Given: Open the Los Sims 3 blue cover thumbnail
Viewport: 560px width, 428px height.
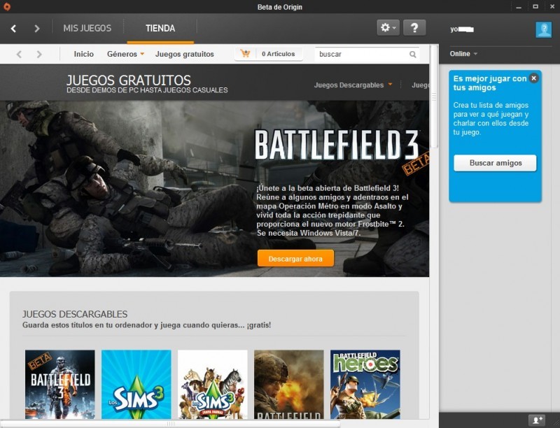Looking at the screenshot, I should coord(136,384).
